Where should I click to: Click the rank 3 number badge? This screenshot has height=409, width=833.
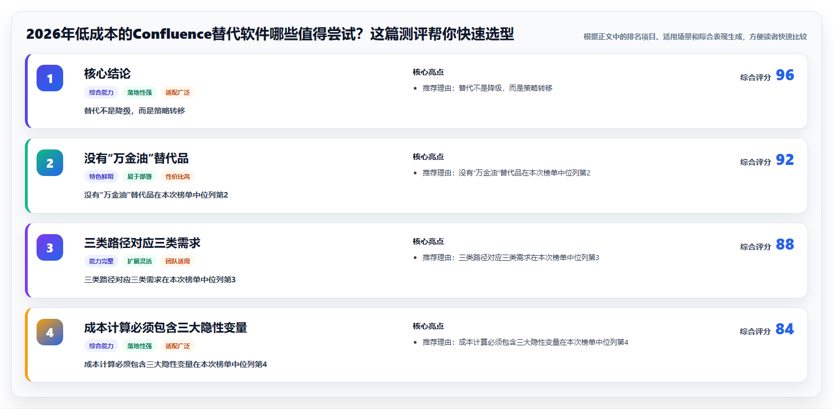50,247
